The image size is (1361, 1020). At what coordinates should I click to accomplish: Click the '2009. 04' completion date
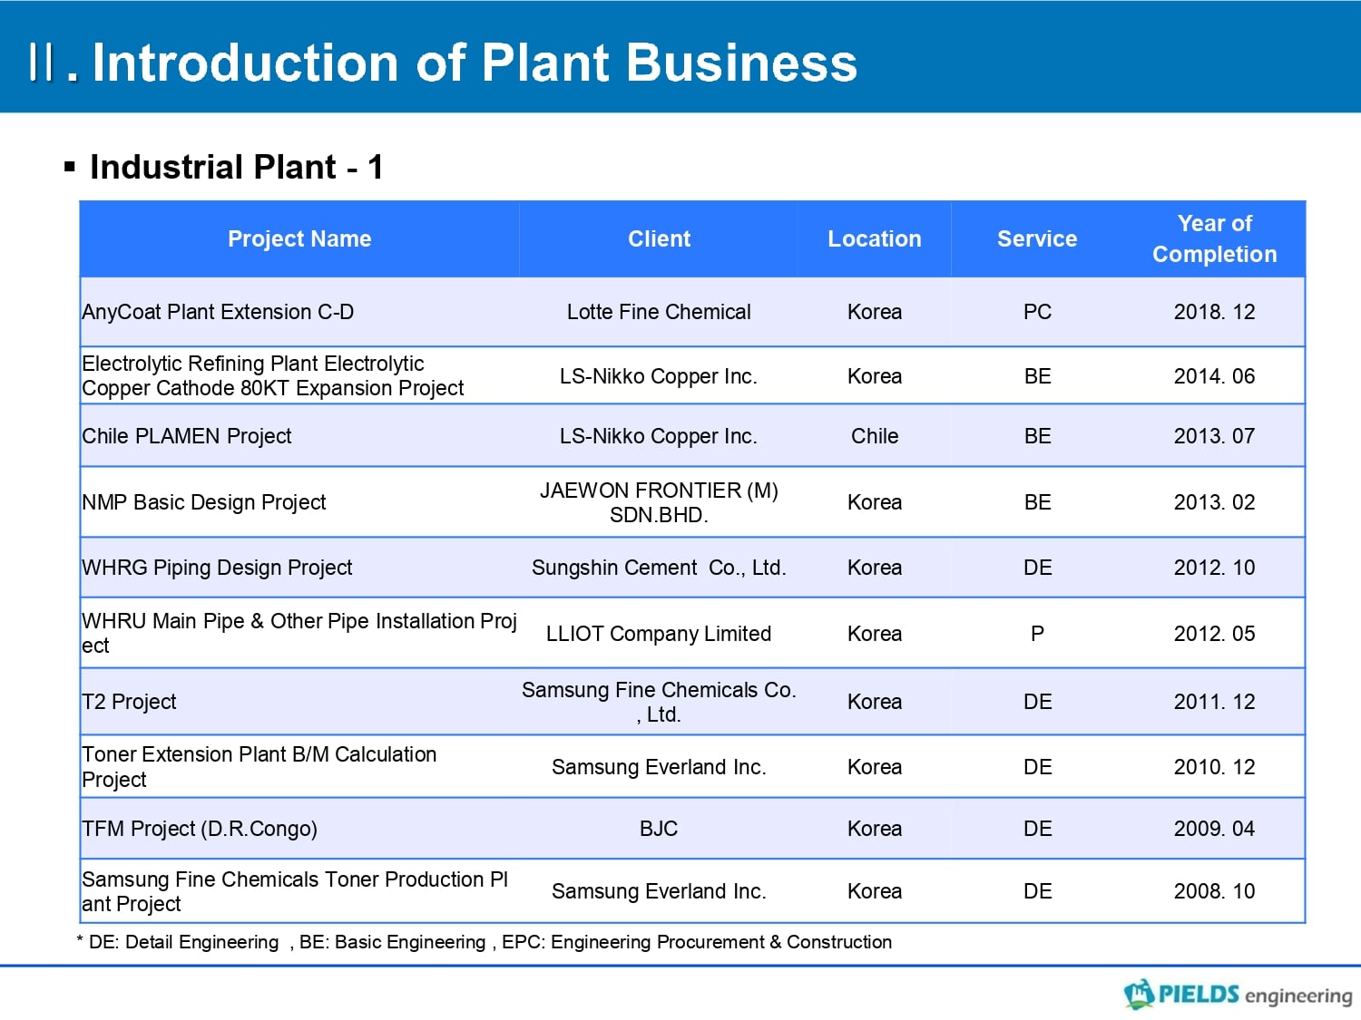click(1214, 829)
